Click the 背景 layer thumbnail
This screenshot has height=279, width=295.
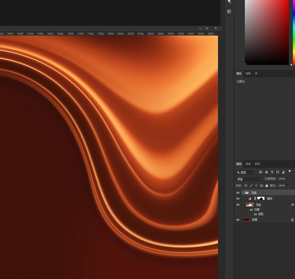pos(246,220)
